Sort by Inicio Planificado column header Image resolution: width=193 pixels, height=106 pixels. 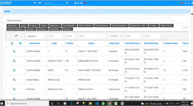coord(133,43)
